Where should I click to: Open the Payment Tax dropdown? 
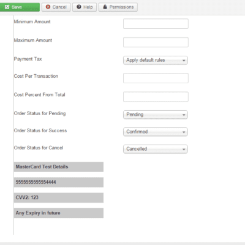coord(156,60)
